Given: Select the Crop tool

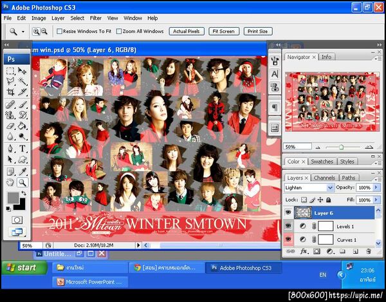Looking at the screenshot, I should click(10, 92).
